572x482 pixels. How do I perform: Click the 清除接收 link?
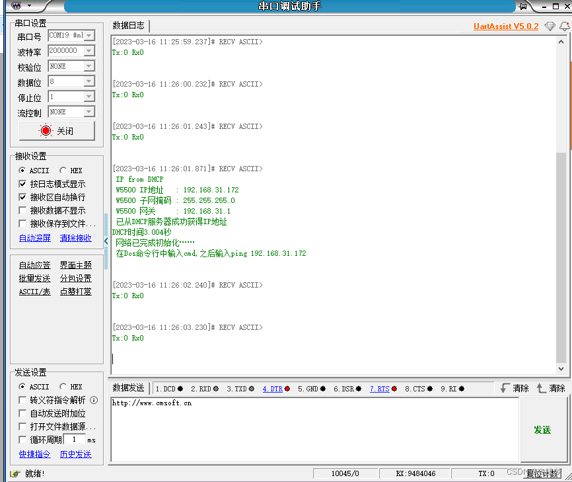75,238
